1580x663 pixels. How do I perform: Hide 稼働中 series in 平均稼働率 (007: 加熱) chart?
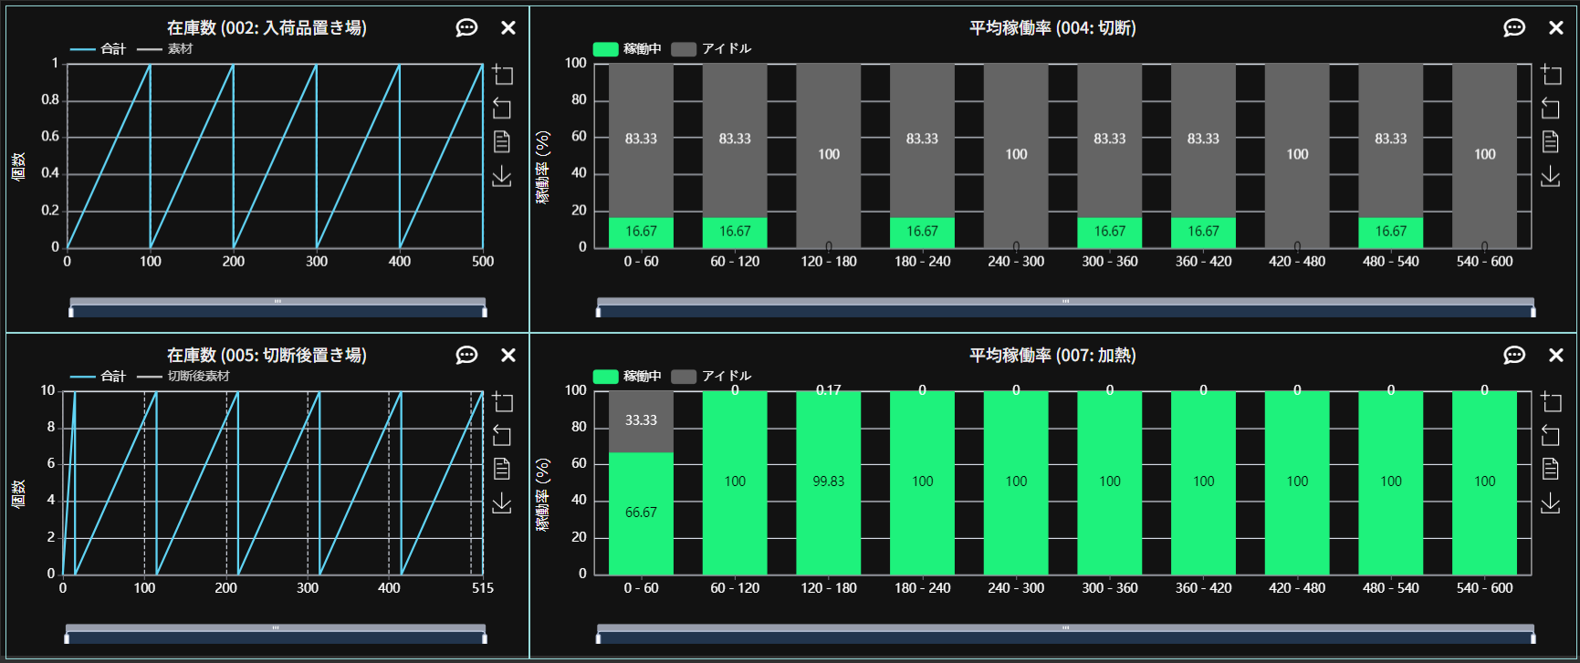tap(627, 377)
